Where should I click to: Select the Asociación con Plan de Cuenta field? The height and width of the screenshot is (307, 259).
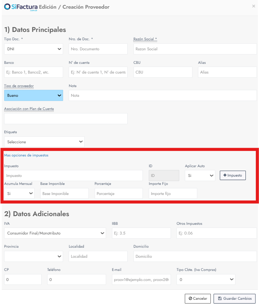66,119
